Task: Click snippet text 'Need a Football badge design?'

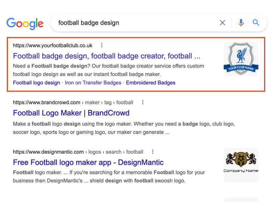Action: pyautogui.click(x=51, y=66)
